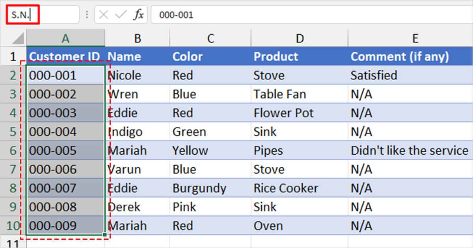Select the row 1 header
The height and width of the screenshot is (248, 473).
[x=13, y=56]
